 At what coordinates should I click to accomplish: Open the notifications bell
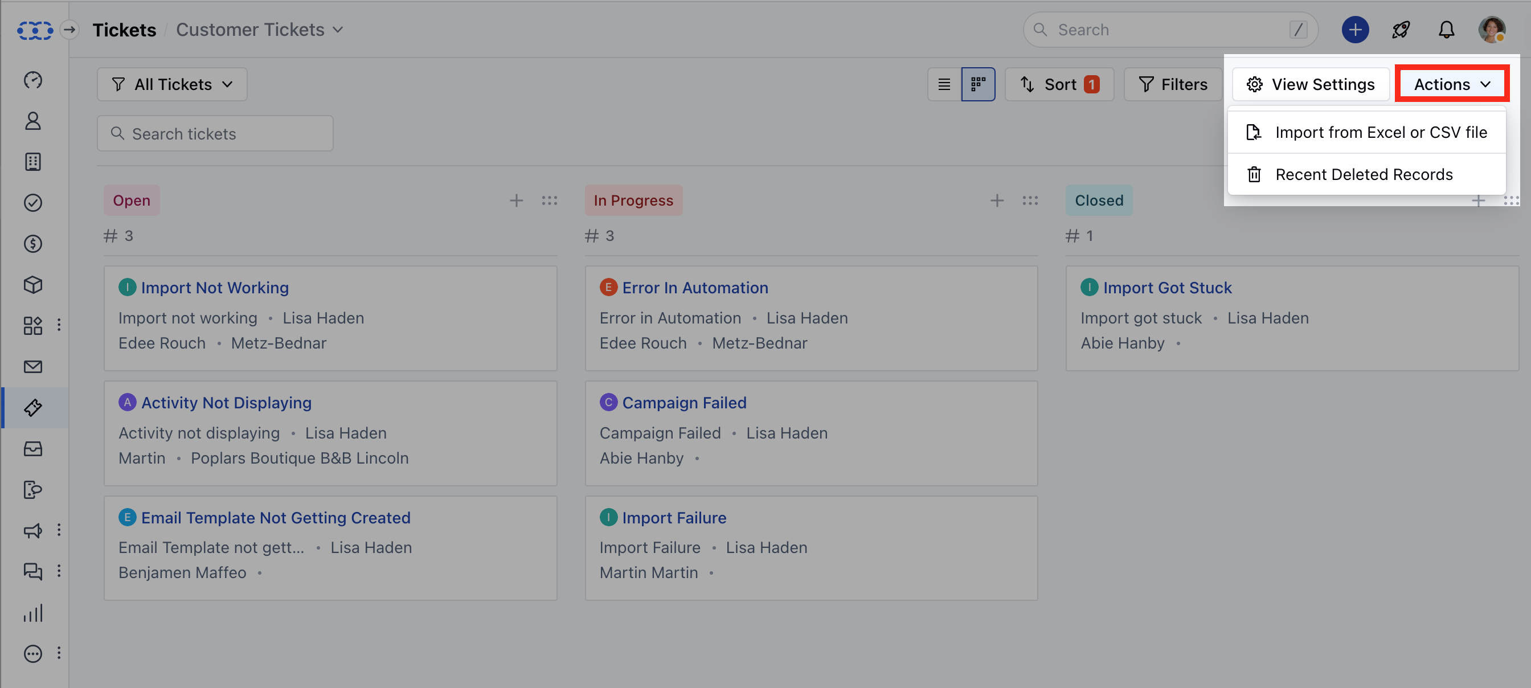coord(1446,30)
